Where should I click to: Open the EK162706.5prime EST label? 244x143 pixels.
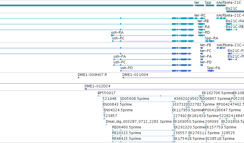coord(218,93)
